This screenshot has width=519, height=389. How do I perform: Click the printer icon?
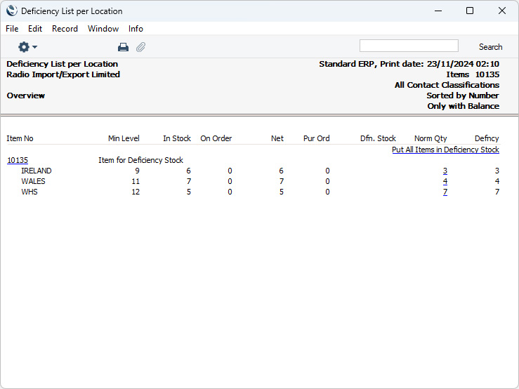tap(123, 47)
